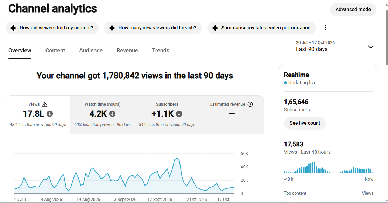This screenshot has width=388, height=203.
Task: Click the '17,583' realtime views value
Action: click(294, 144)
